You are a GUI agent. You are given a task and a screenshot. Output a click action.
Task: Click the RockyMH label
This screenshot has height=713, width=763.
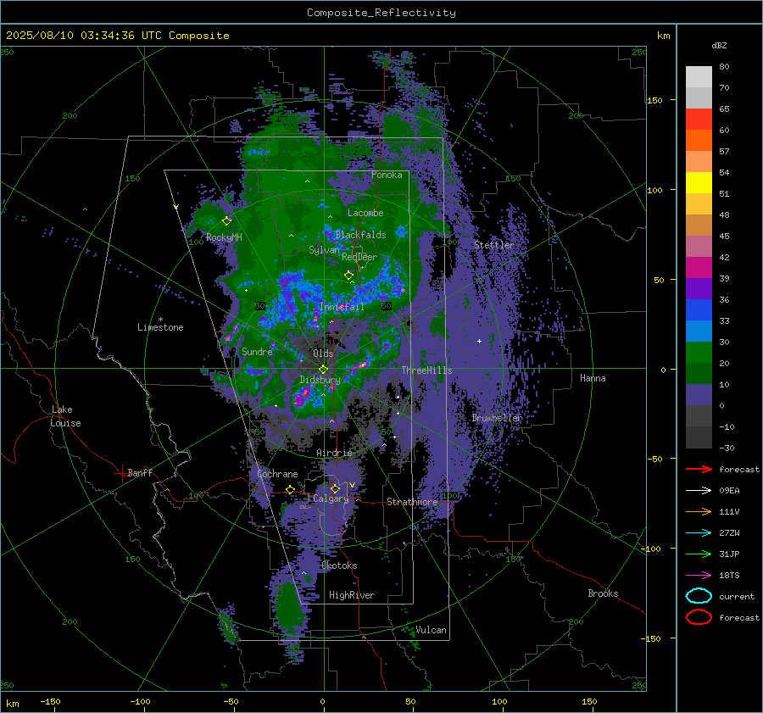pos(224,237)
